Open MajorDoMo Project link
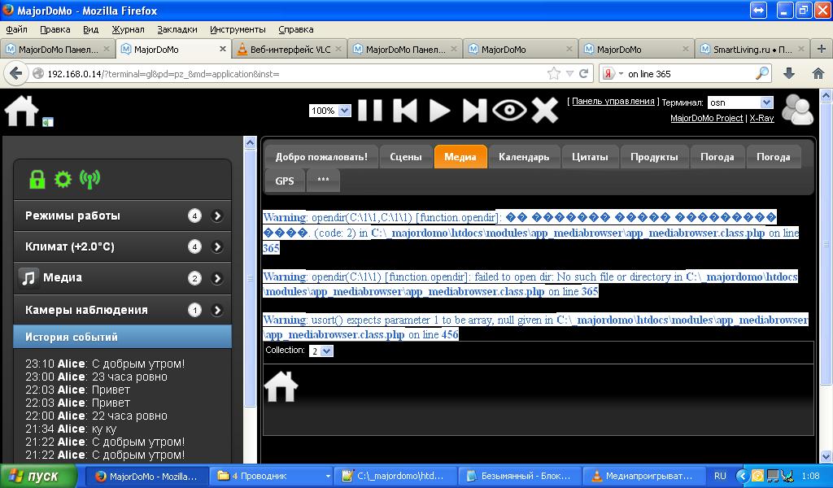The height and width of the screenshot is (488, 833). click(707, 118)
